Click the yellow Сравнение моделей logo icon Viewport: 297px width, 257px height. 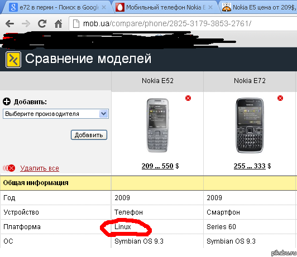(13, 60)
